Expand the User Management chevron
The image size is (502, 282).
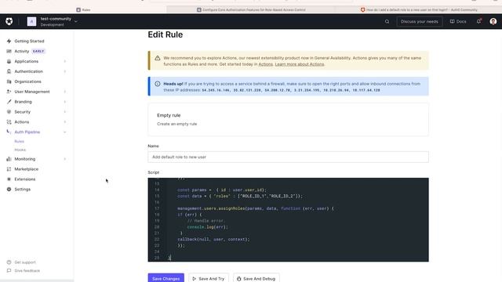(64, 92)
